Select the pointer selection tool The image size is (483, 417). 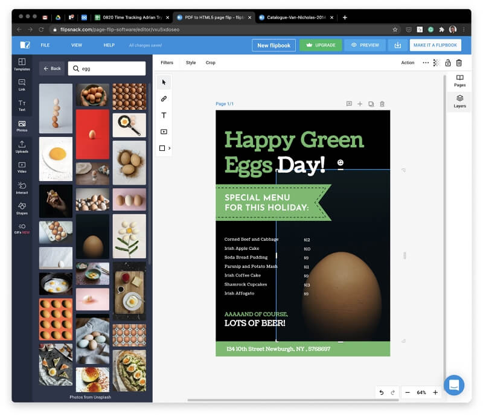[164, 82]
